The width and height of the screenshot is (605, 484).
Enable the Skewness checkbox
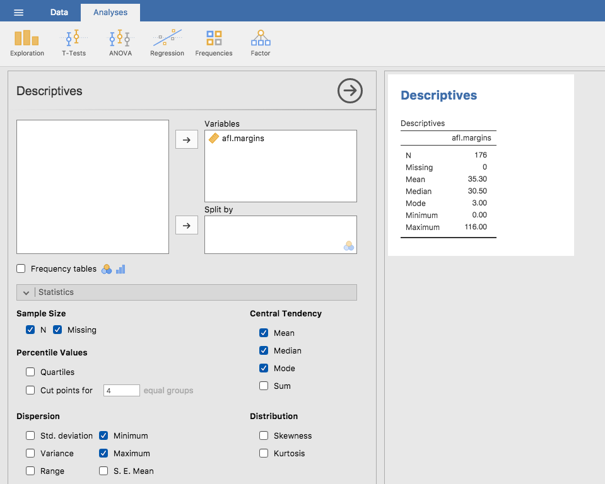264,435
